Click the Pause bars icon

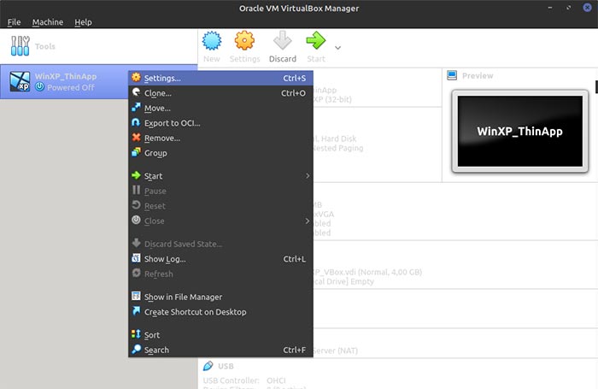point(136,190)
